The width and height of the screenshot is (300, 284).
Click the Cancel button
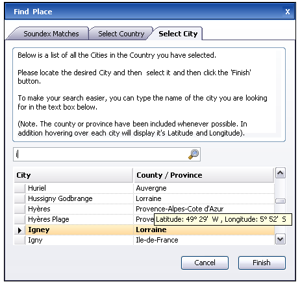(x=205, y=263)
